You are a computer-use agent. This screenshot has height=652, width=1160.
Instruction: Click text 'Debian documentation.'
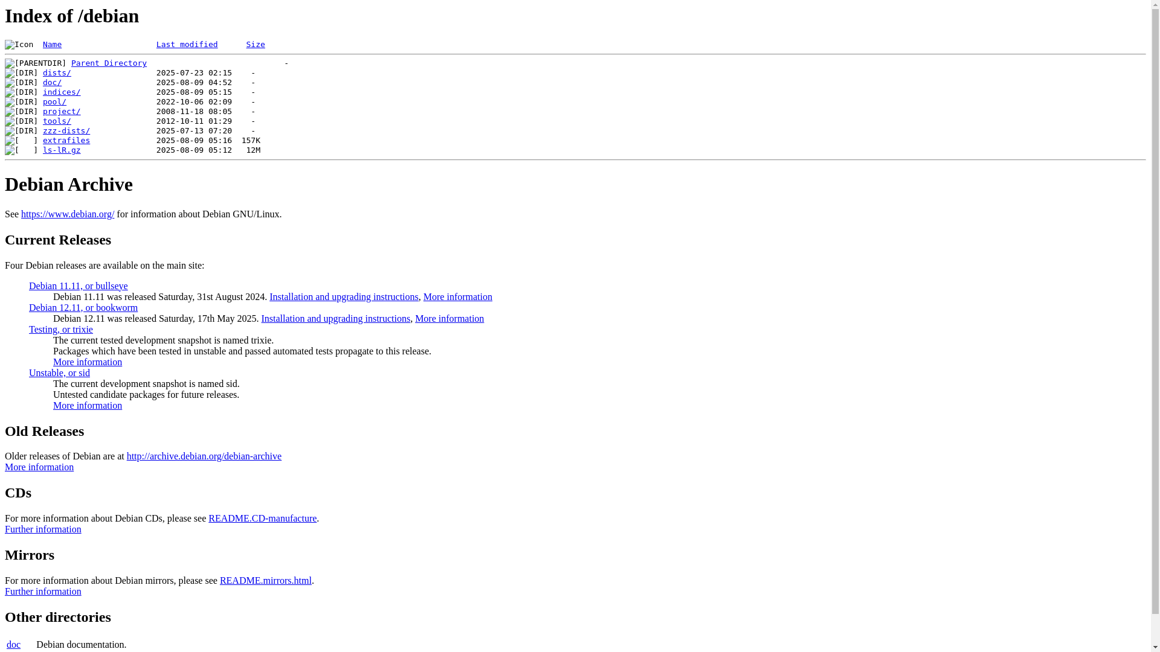[x=82, y=645]
